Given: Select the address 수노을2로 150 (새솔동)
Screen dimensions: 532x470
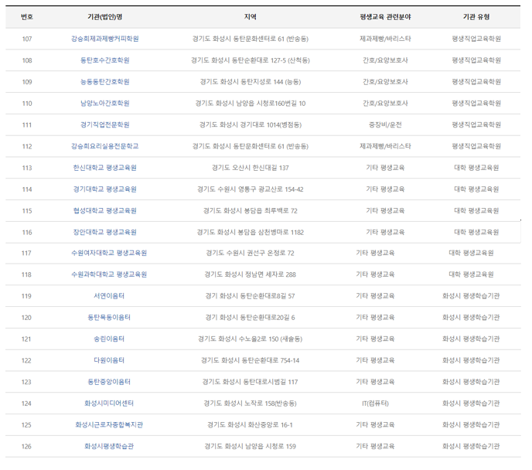Looking at the screenshot, I should point(271,339).
